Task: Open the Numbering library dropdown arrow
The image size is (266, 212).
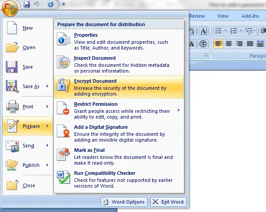Action: (241, 31)
